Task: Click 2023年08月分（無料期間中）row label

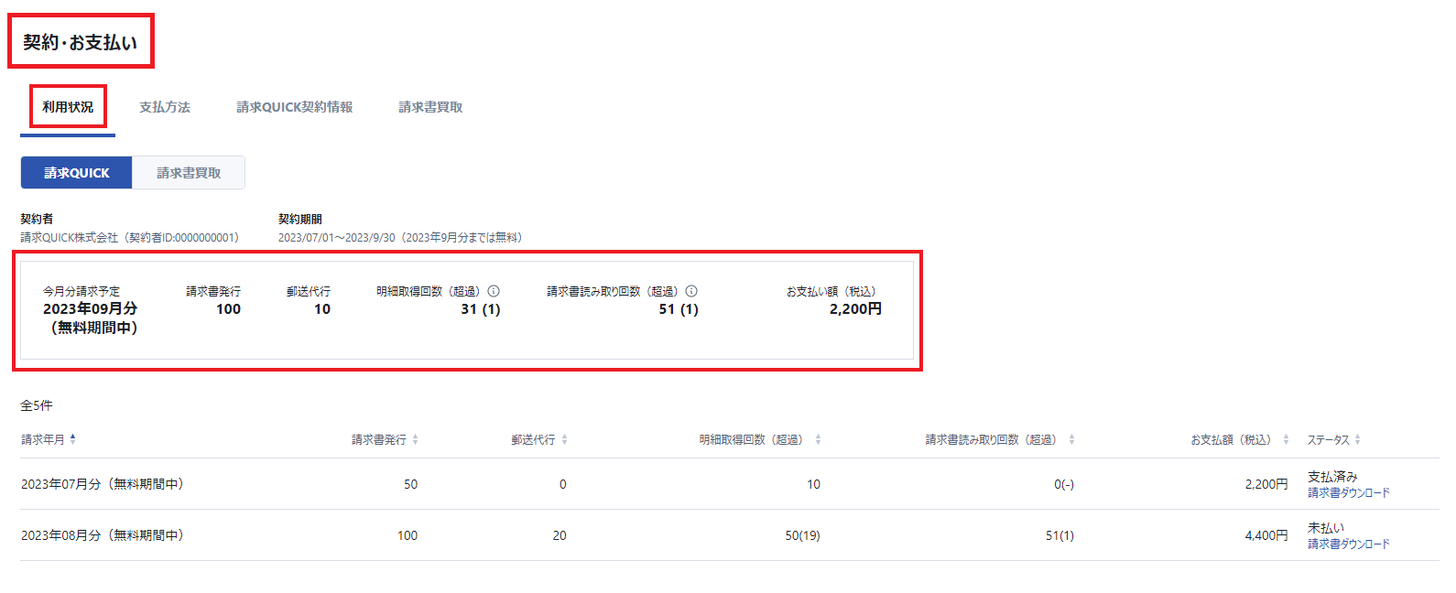Action: (x=104, y=534)
